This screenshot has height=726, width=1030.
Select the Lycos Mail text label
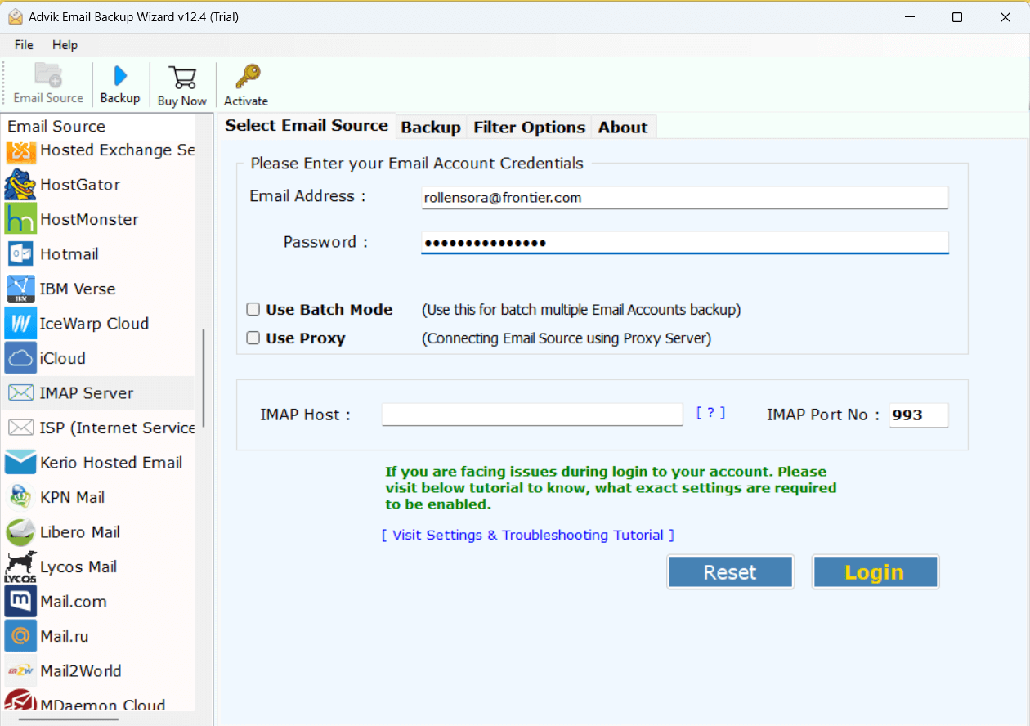pos(78,567)
